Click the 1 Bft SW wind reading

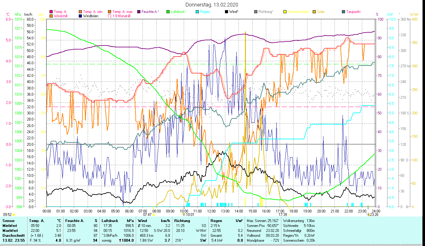click(146, 240)
